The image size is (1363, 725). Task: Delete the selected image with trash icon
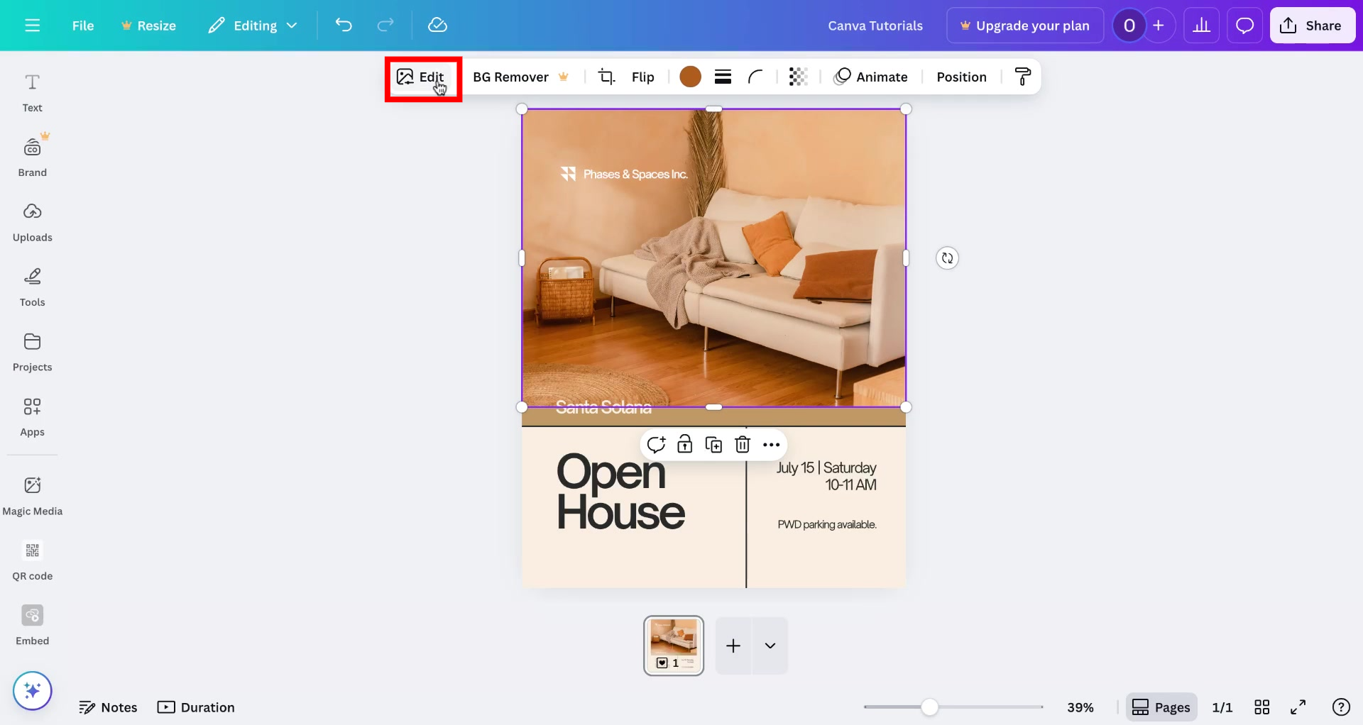click(743, 444)
